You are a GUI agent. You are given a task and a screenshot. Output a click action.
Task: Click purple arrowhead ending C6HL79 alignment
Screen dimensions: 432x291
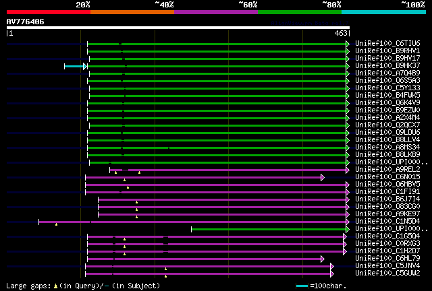(323, 259)
